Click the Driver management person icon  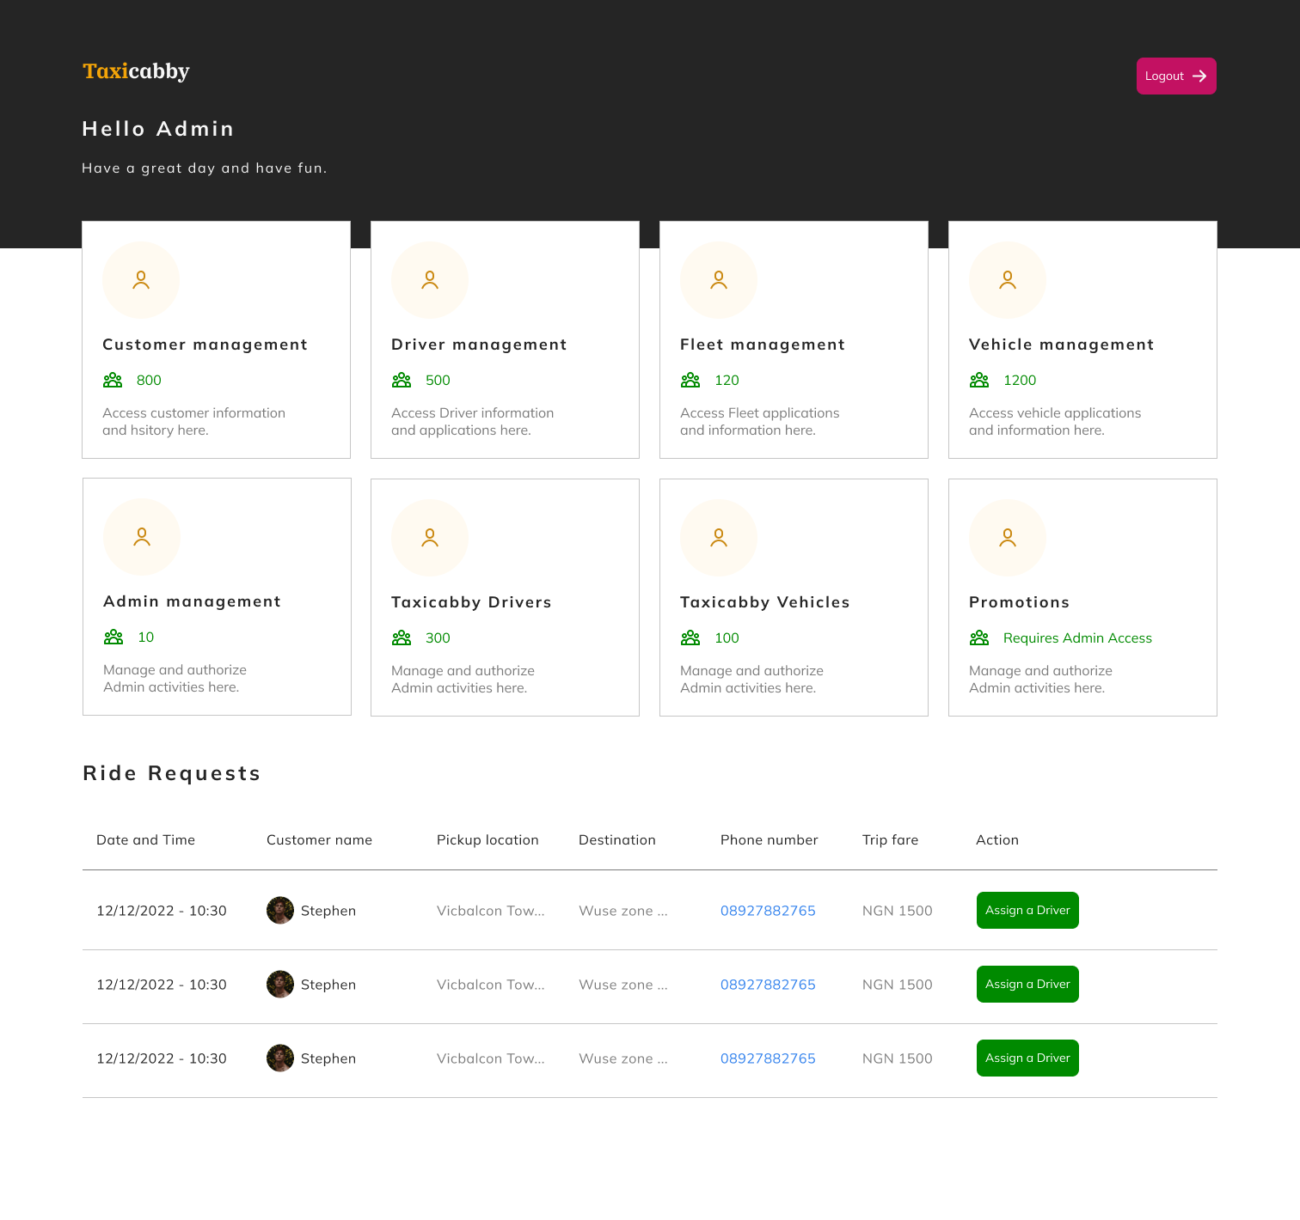(x=430, y=279)
